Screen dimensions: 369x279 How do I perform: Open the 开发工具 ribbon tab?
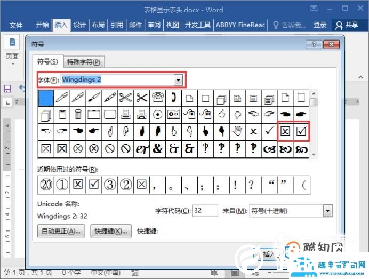click(197, 25)
